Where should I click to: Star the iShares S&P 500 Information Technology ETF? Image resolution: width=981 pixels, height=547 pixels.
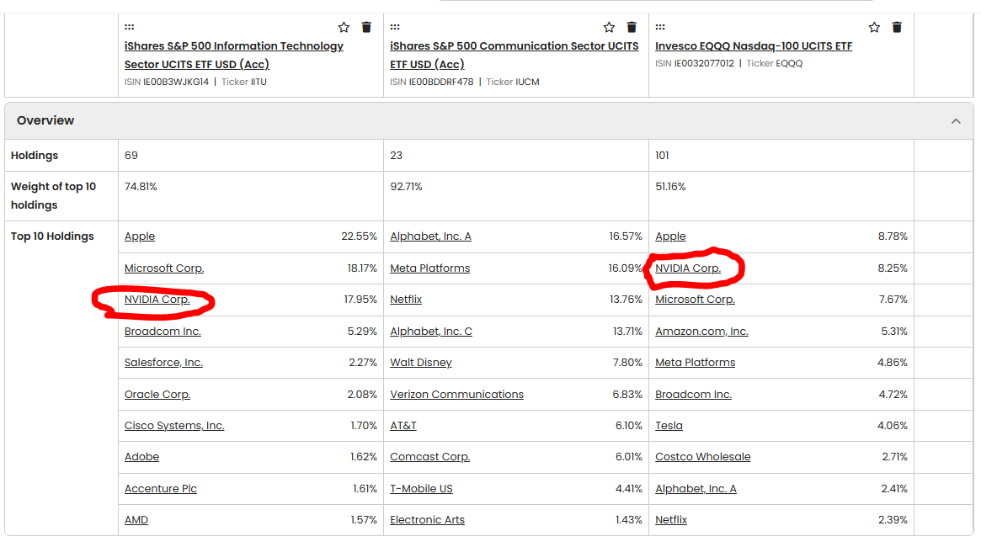pos(344,27)
